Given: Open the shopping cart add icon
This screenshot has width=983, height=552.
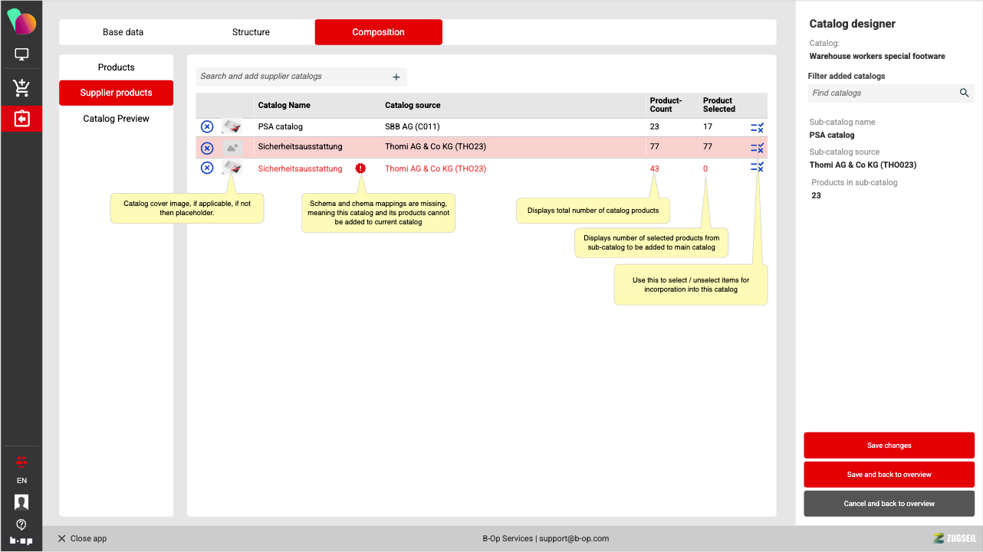Looking at the screenshot, I should 21,88.
